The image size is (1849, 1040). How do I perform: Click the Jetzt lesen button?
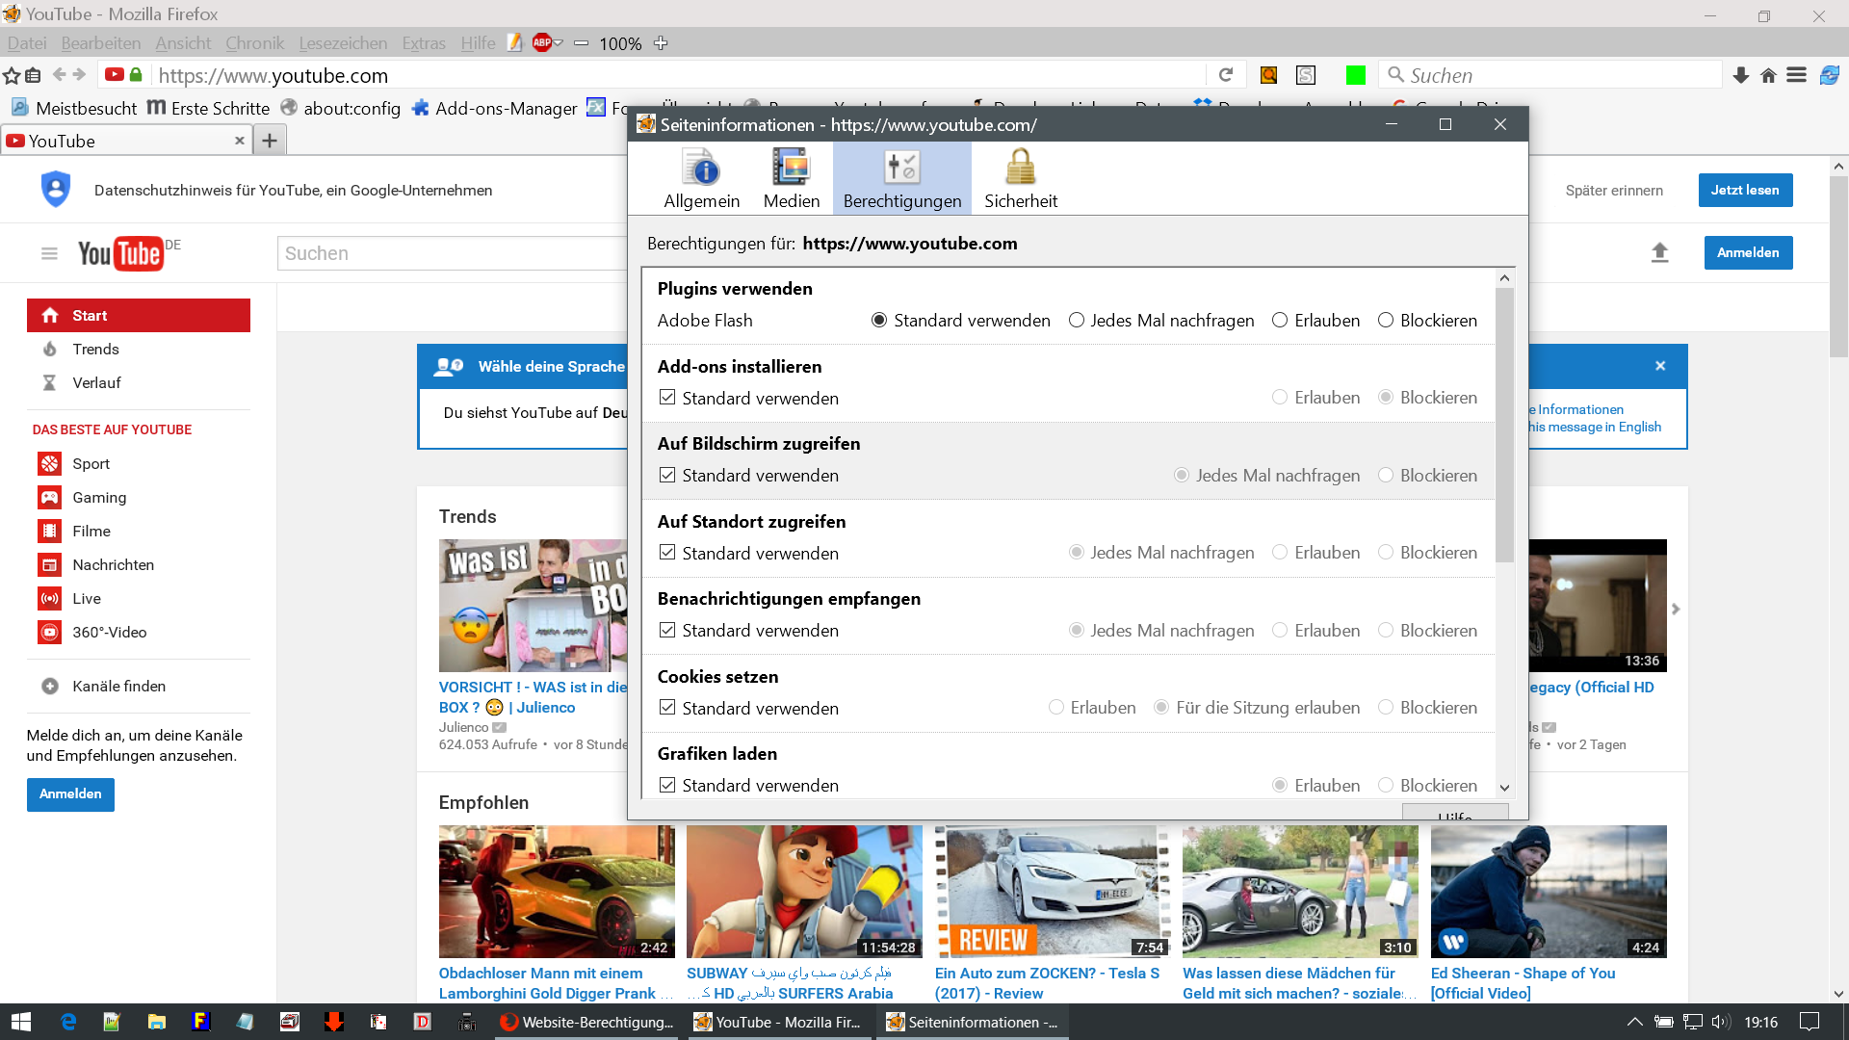(x=1744, y=191)
